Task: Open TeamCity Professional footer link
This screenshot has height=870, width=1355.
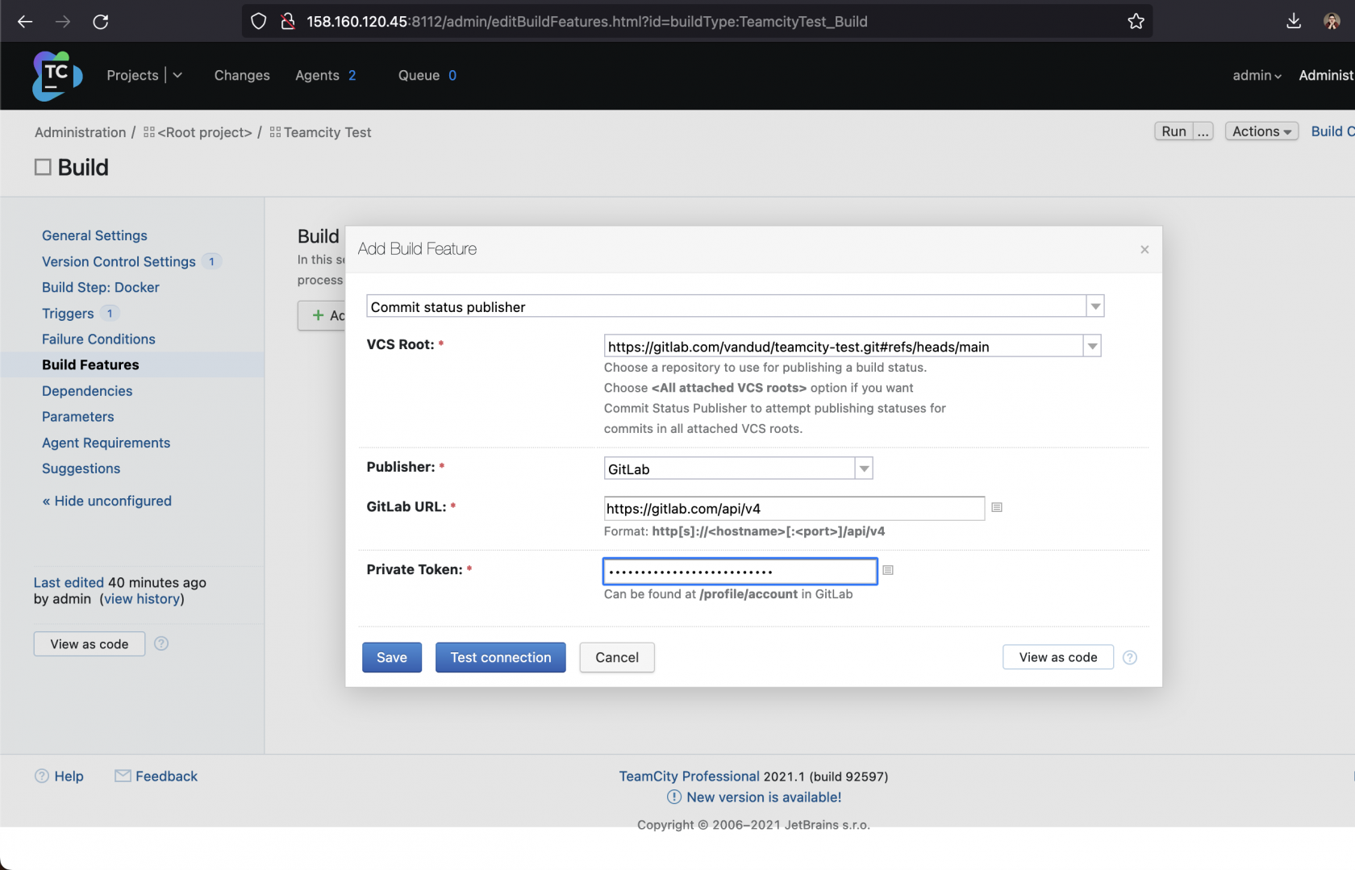Action: [689, 776]
